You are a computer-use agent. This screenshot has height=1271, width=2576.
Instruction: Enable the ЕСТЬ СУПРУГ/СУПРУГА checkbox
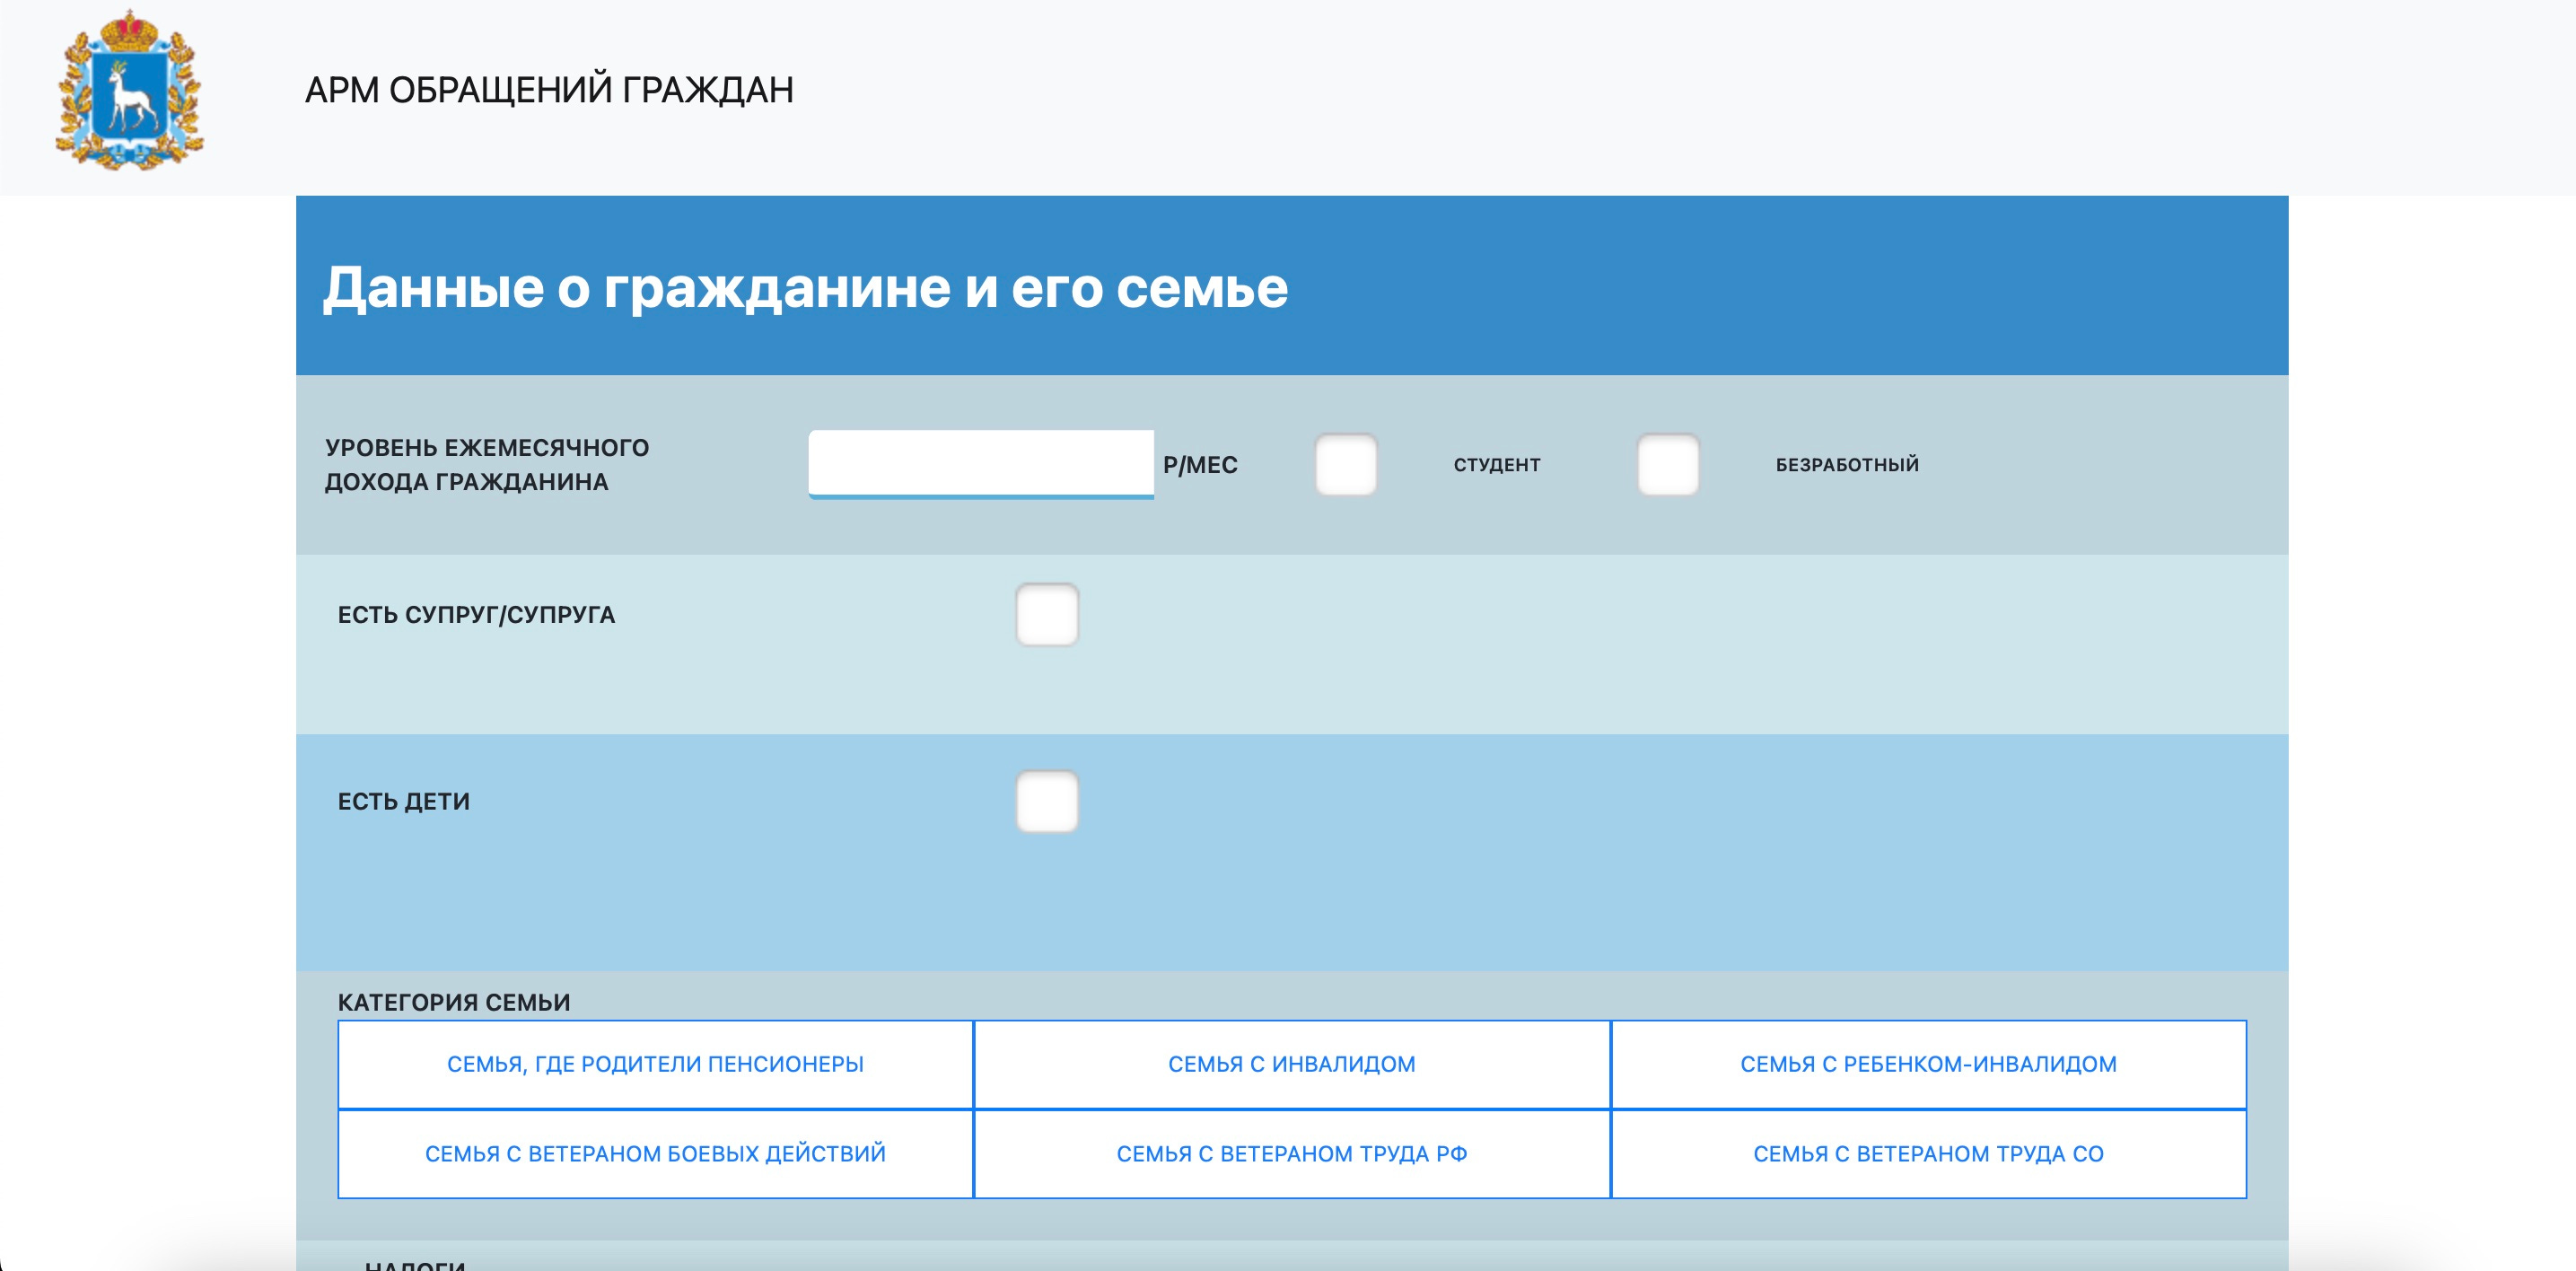click(x=1047, y=614)
